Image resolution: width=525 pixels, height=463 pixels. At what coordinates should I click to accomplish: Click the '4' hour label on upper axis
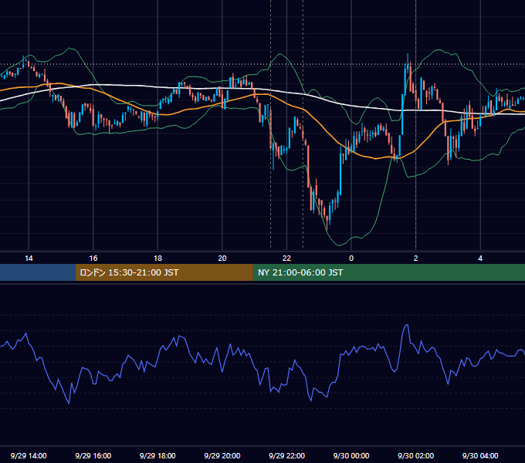pyautogui.click(x=480, y=259)
